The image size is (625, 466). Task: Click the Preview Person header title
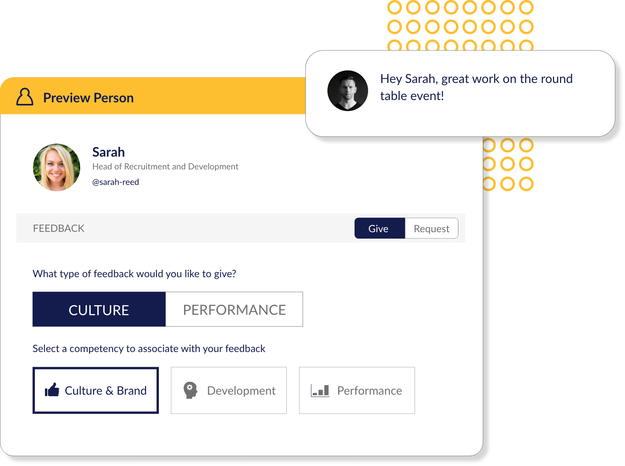coord(88,98)
